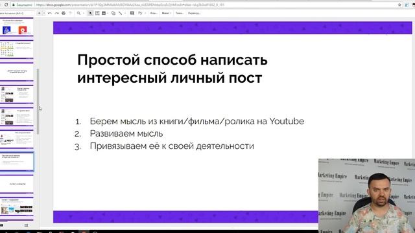Viewport: 415px width, 233px height.
Task: Click the insert image icon
Action: click(104, 13)
